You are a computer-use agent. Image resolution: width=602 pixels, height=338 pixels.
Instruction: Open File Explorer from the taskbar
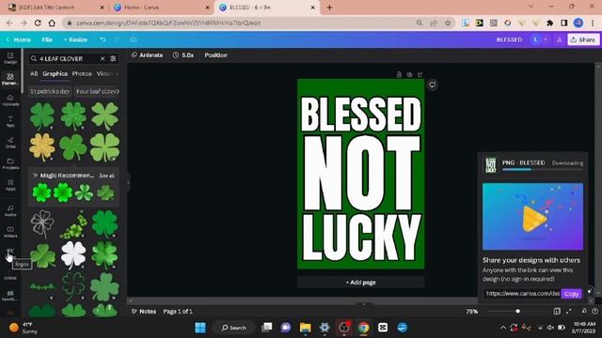coord(305,328)
